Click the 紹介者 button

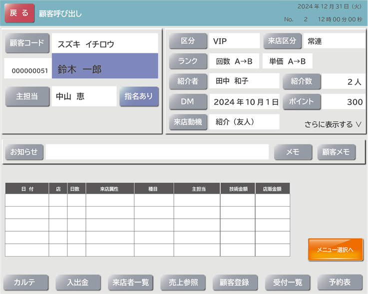(188, 81)
